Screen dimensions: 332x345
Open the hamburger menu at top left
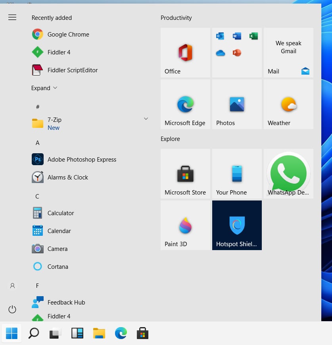click(12, 17)
